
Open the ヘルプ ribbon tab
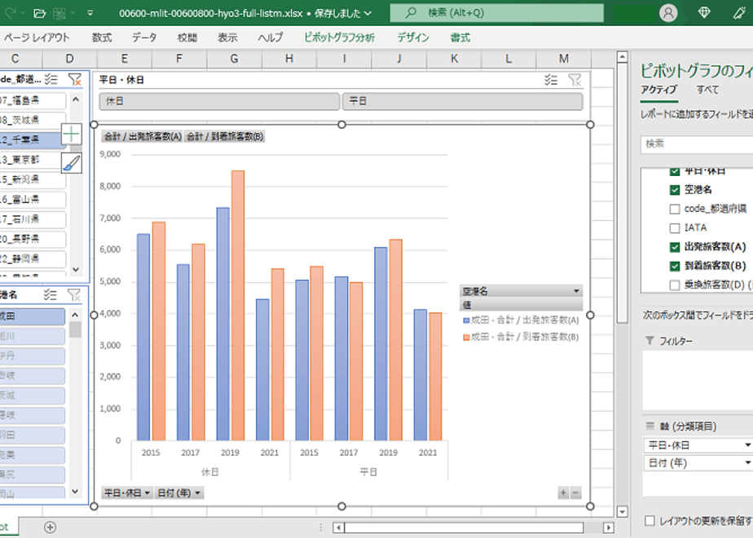point(271,37)
